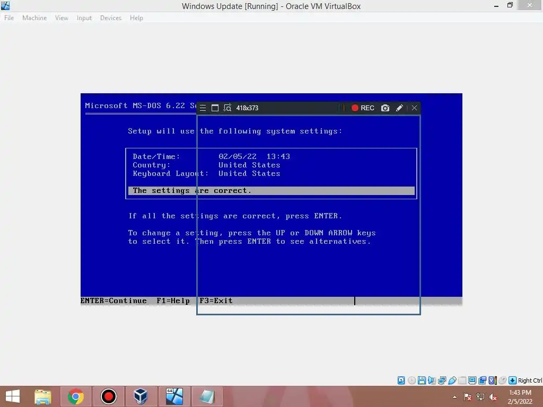Click the recording status icon with overlapping screens
The height and width of the screenshot is (407, 543).
coord(482,381)
